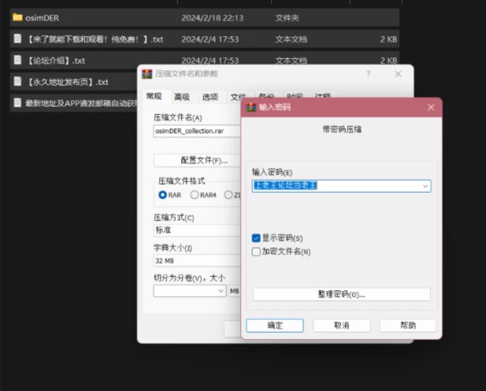
Task: Click the file icon beside 【永久地址发布页】.txt
Action: click(x=18, y=81)
